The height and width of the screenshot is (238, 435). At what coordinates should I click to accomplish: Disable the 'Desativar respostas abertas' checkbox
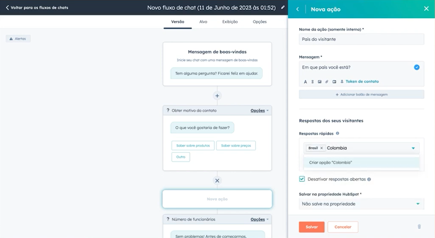(x=303, y=179)
